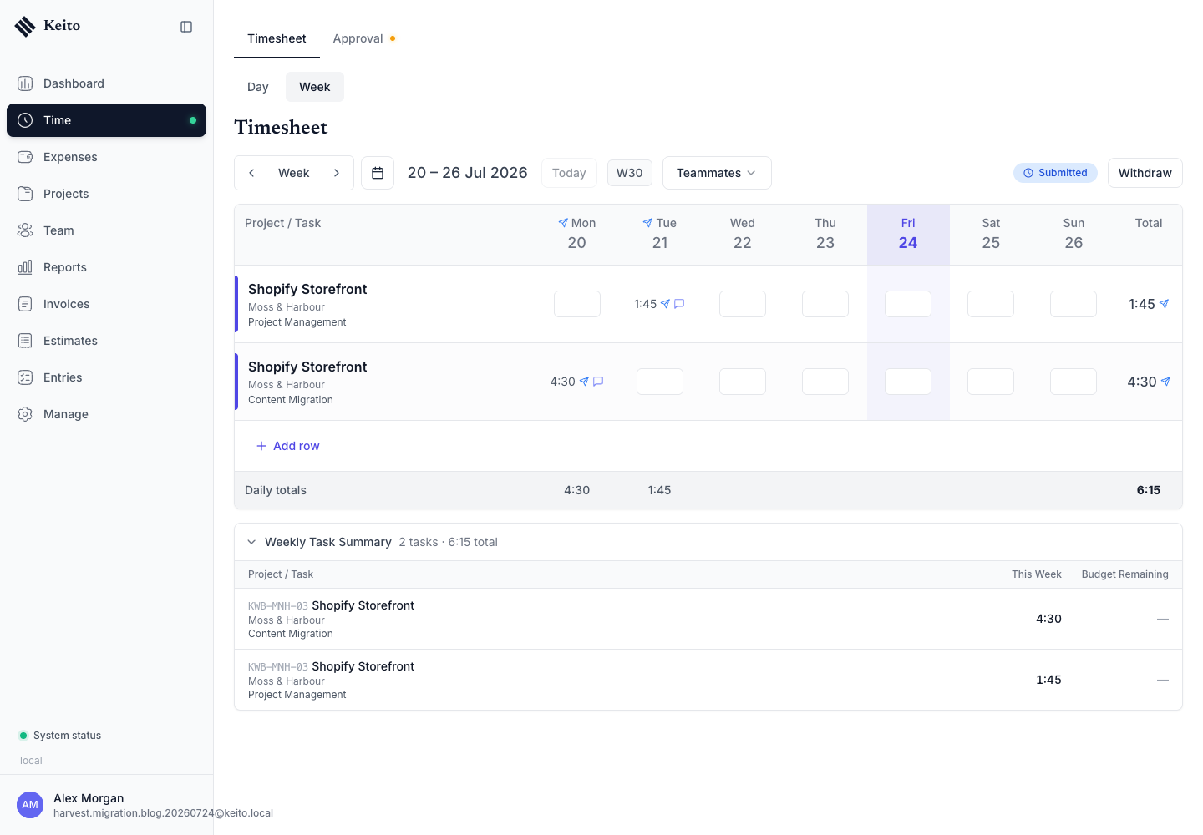Click the 6:15 grand total
This screenshot has width=1203, height=835.
click(x=1149, y=490)
